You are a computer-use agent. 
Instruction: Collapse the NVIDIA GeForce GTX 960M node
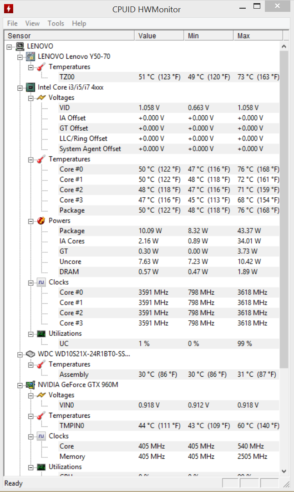pyautogui.click(x=20, y=385)
